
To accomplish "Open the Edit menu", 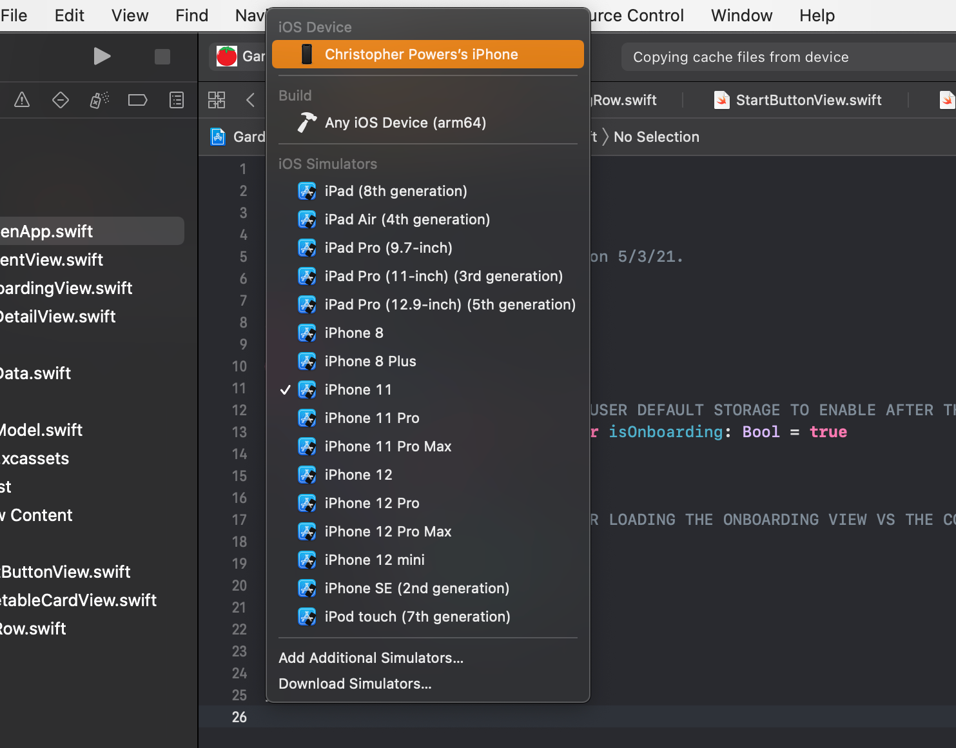I will click(x=70, y=15).
